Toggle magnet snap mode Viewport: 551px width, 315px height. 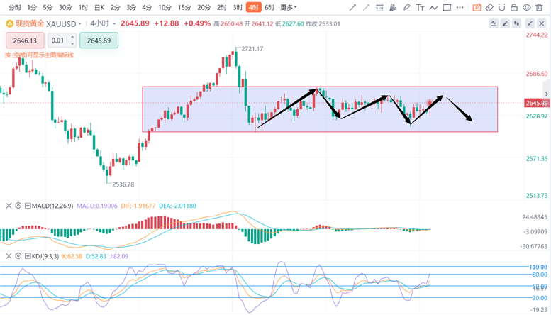coord(502,7)
